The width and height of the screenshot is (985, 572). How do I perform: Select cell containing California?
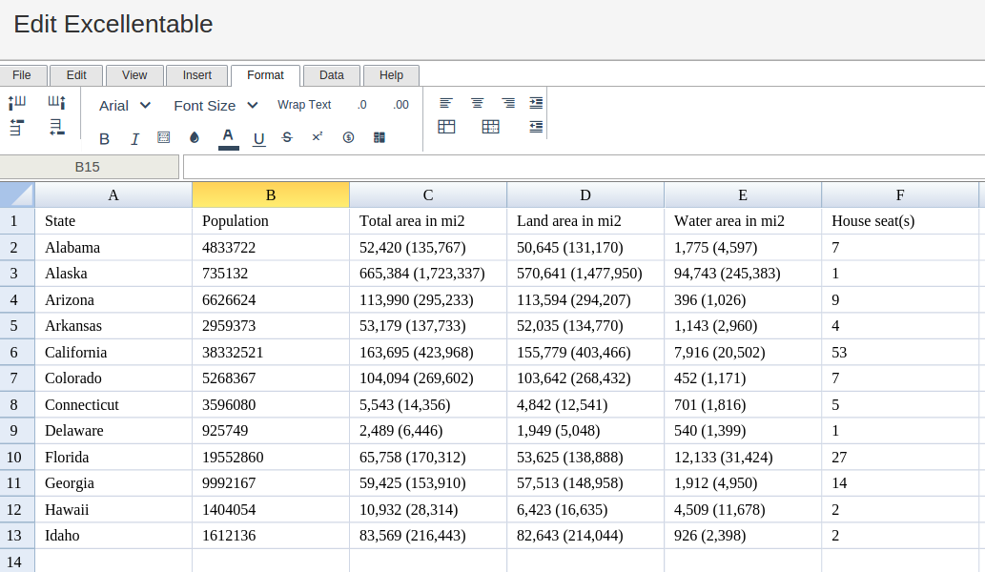tap(76, 352)
